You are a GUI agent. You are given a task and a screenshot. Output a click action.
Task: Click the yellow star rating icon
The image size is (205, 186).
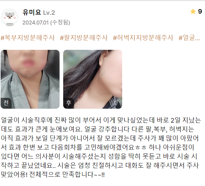pyautogui.click(x=193, y=11)
